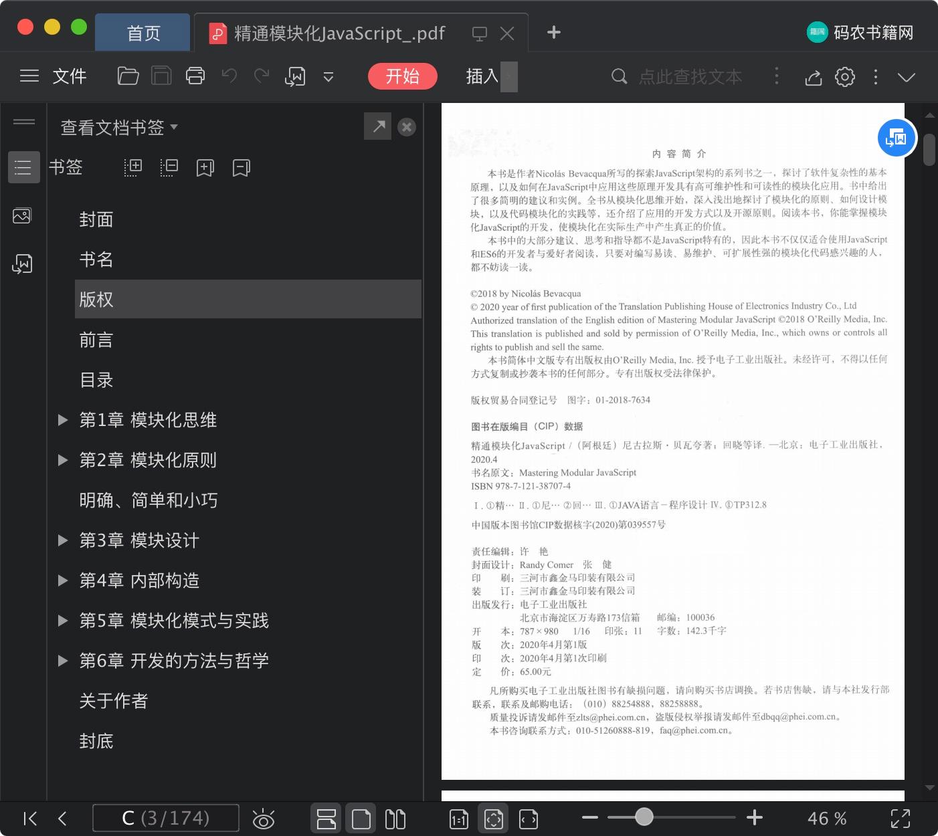This screenshot has width=938, height=836.
Task: Expand the 第6章 开发的方法与哲学 bookmark
Action: (63, 661)
